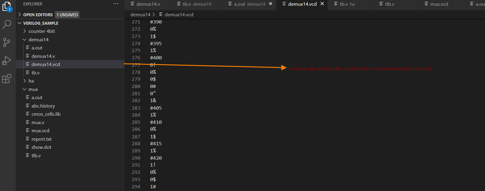
Task: Click file icon beside report.txt
Action: tap(27, 139)
